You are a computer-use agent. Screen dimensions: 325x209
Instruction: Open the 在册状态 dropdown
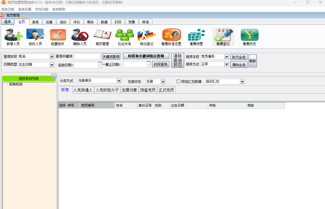click(x=163, y=82)
